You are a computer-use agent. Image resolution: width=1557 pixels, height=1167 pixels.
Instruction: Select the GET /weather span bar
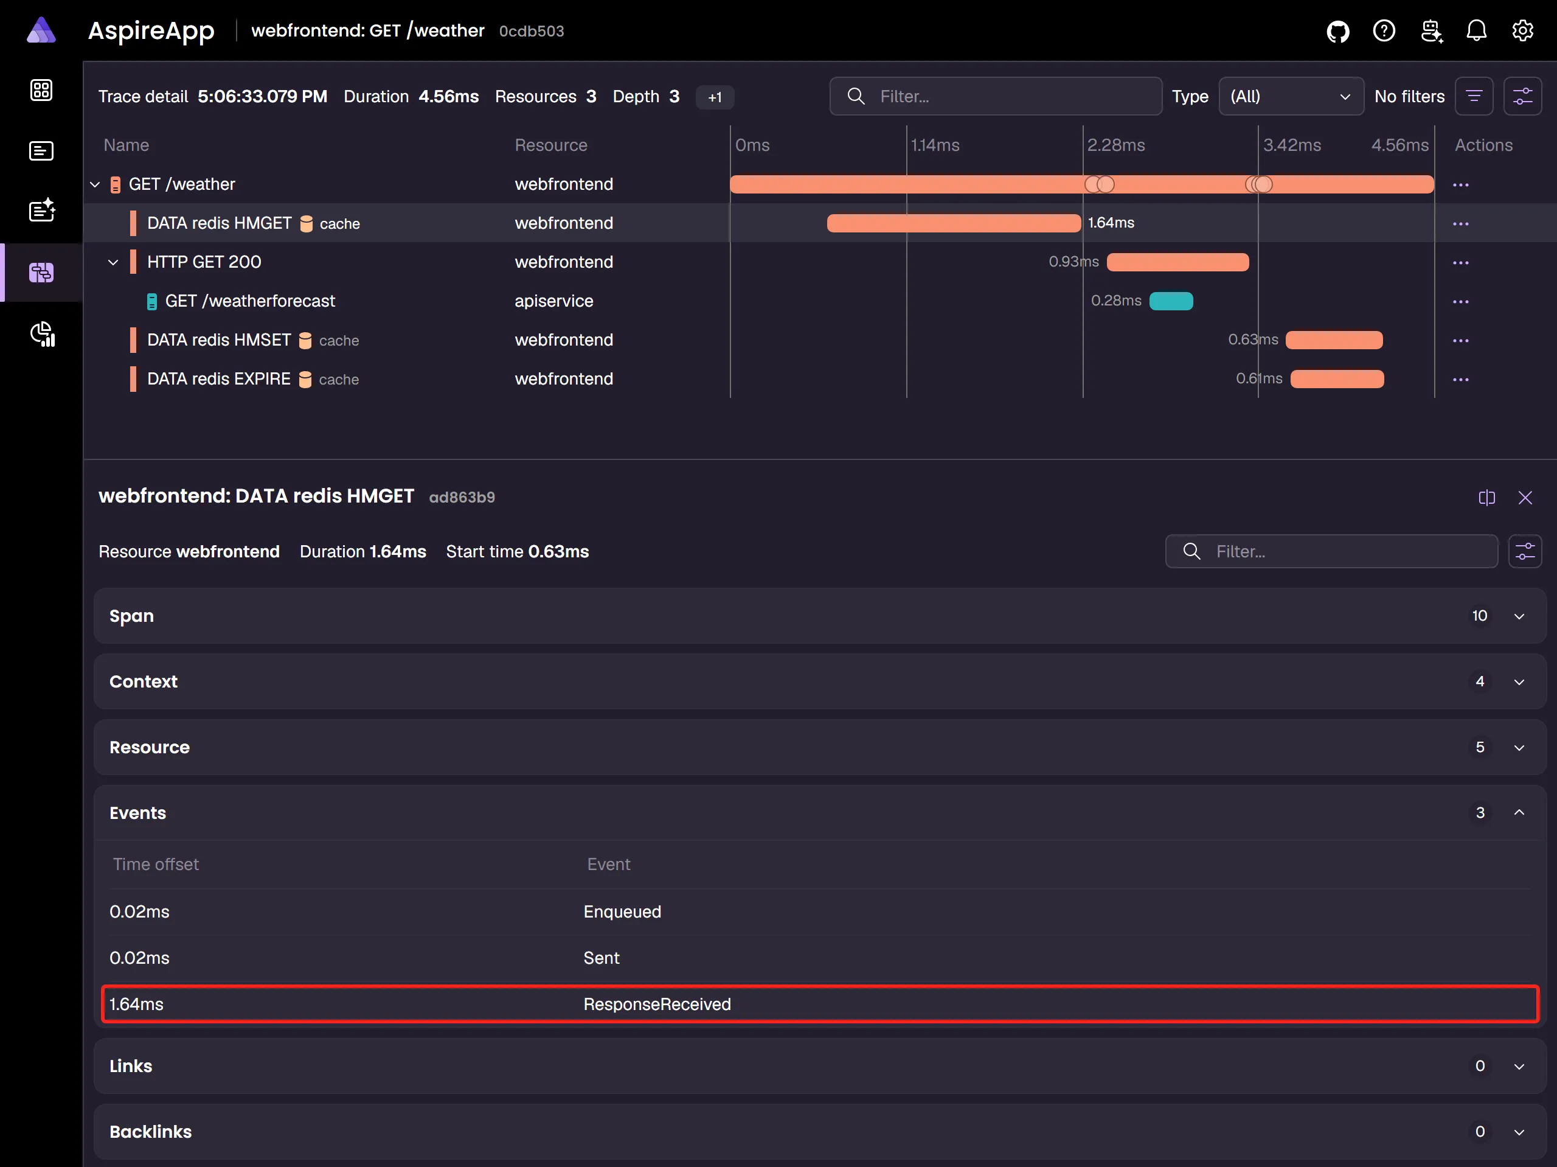(x=1081, y=184)
